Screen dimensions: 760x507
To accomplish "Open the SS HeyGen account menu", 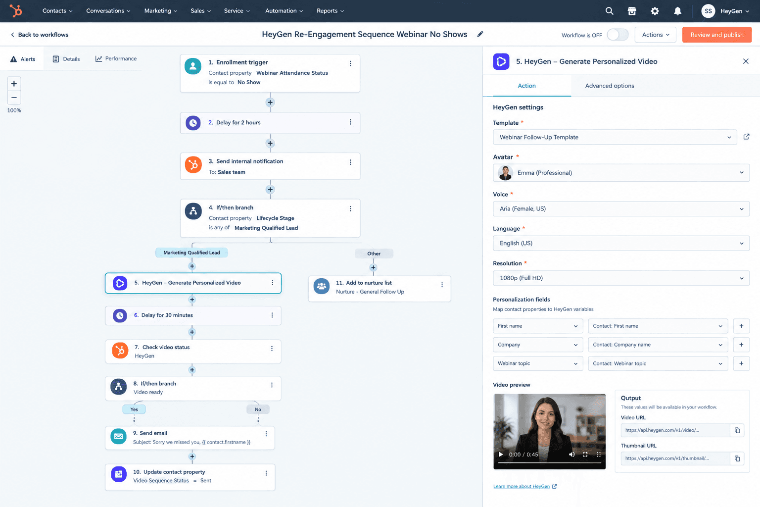I will tap(725, 11).
